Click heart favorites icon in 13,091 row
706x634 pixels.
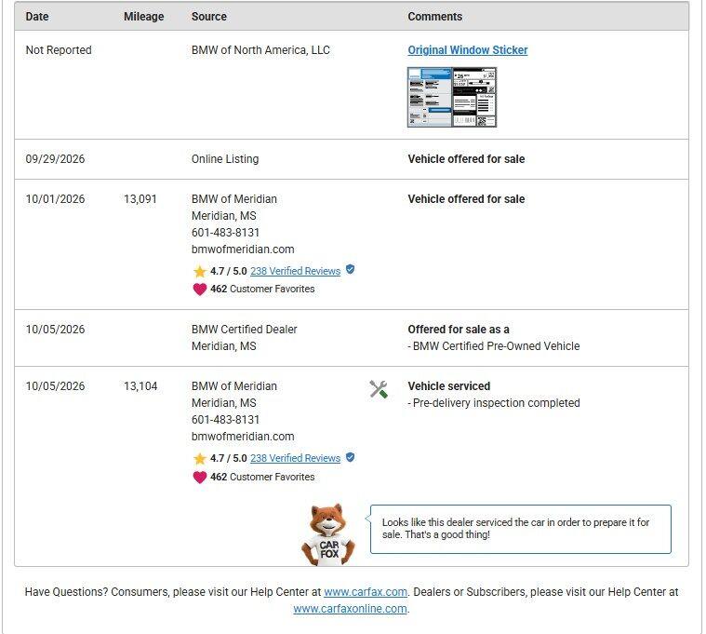click(x=199, y=289)
